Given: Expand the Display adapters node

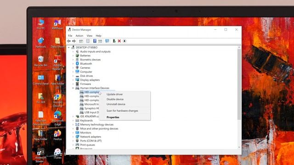Looking at the screenshot, I should coord(73,80).
